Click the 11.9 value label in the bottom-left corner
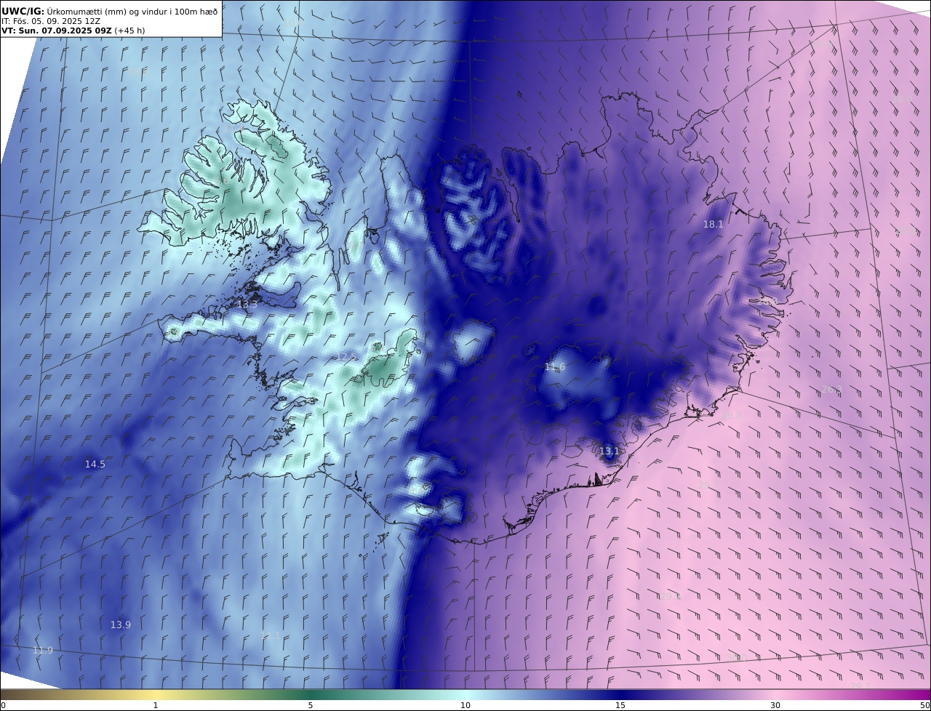This screenshot has height=711, width=931. [x=43, y=650]
